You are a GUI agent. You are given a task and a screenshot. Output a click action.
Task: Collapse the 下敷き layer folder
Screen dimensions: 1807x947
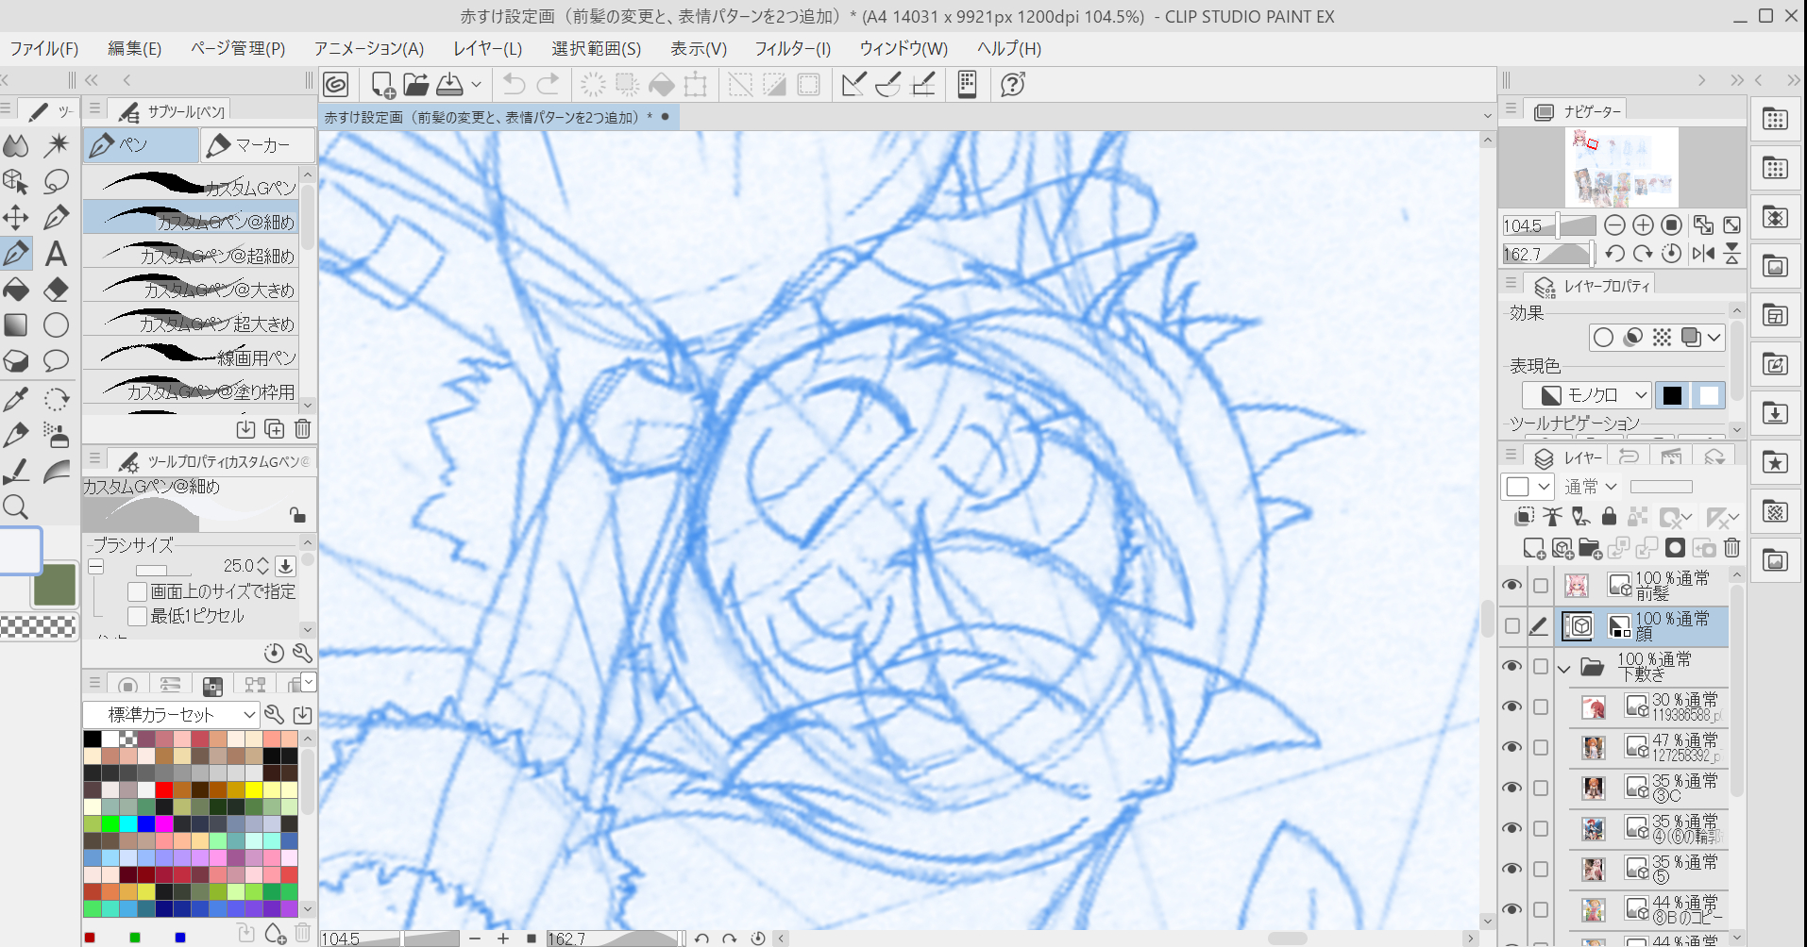click(x=1563, y=668)
